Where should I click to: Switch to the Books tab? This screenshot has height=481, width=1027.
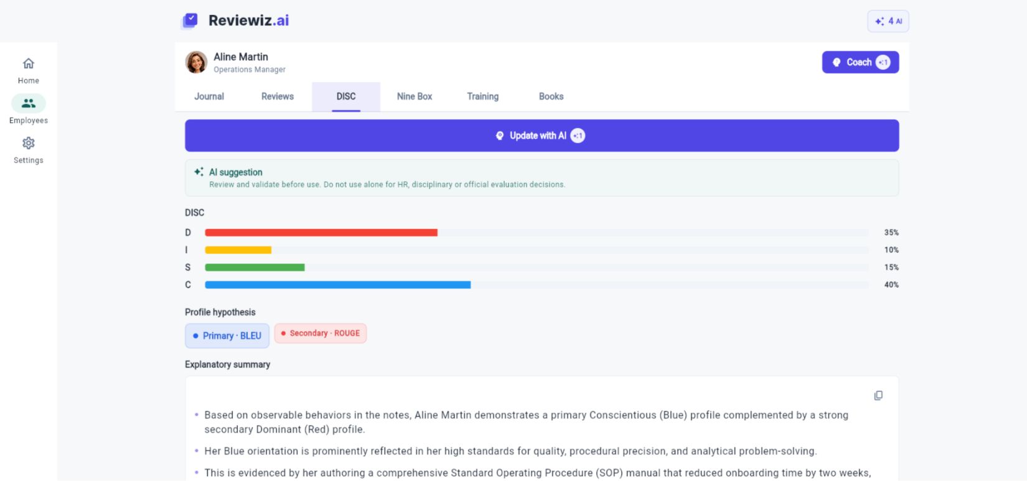(x=551, y=96)
